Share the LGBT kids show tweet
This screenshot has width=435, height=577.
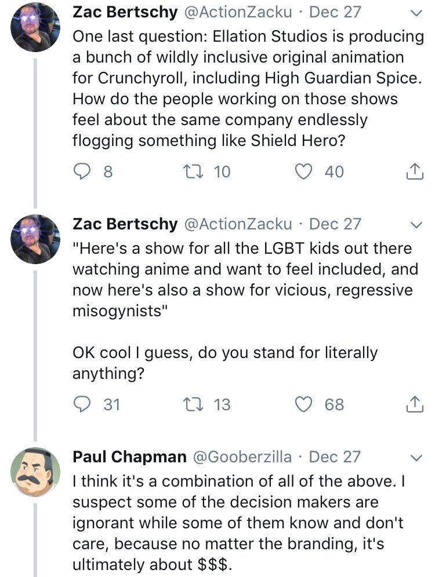[x=414, y=404]
